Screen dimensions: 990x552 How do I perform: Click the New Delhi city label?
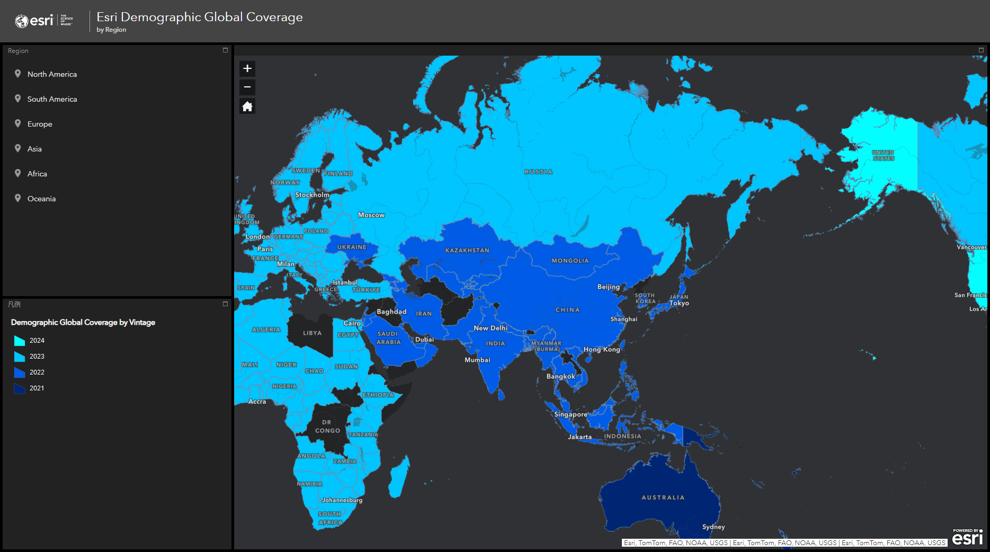[x=490, y=328]
